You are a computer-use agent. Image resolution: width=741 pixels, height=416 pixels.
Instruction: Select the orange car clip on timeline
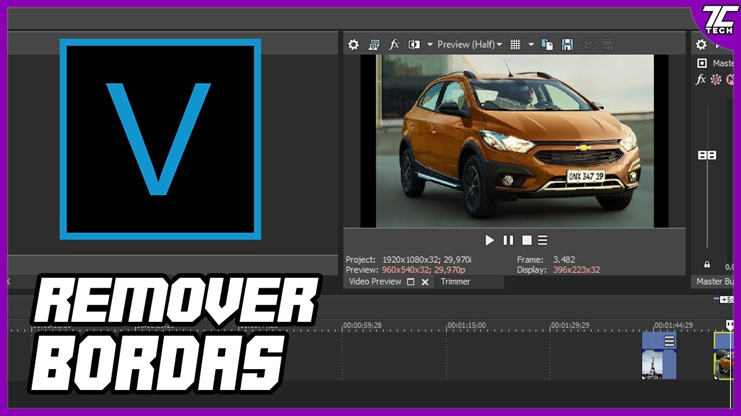pos(724,356)
